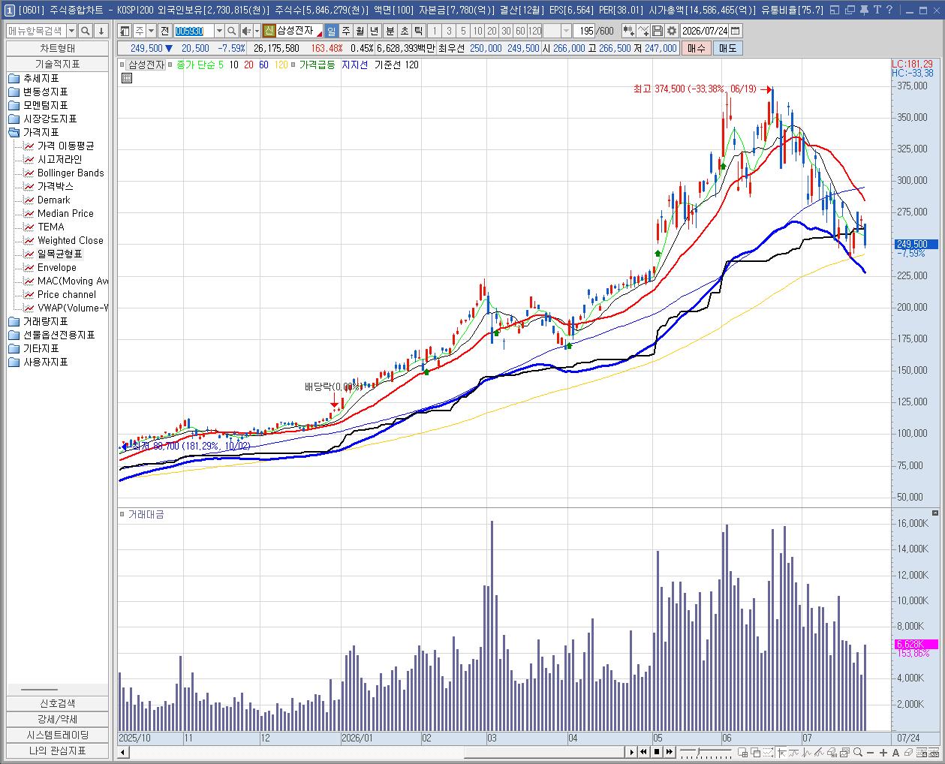Click the minus zoom-out icon
The width and height of the screenshot is (945, 764).
tap(871, 752)
